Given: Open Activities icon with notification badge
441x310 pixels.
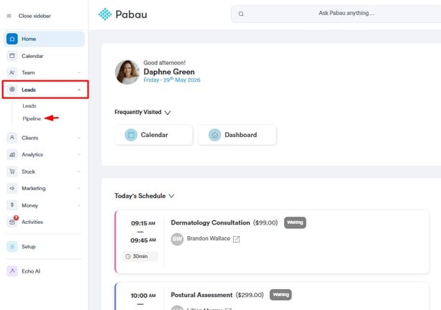Looking at the screenshot, I should coord(12,222).
